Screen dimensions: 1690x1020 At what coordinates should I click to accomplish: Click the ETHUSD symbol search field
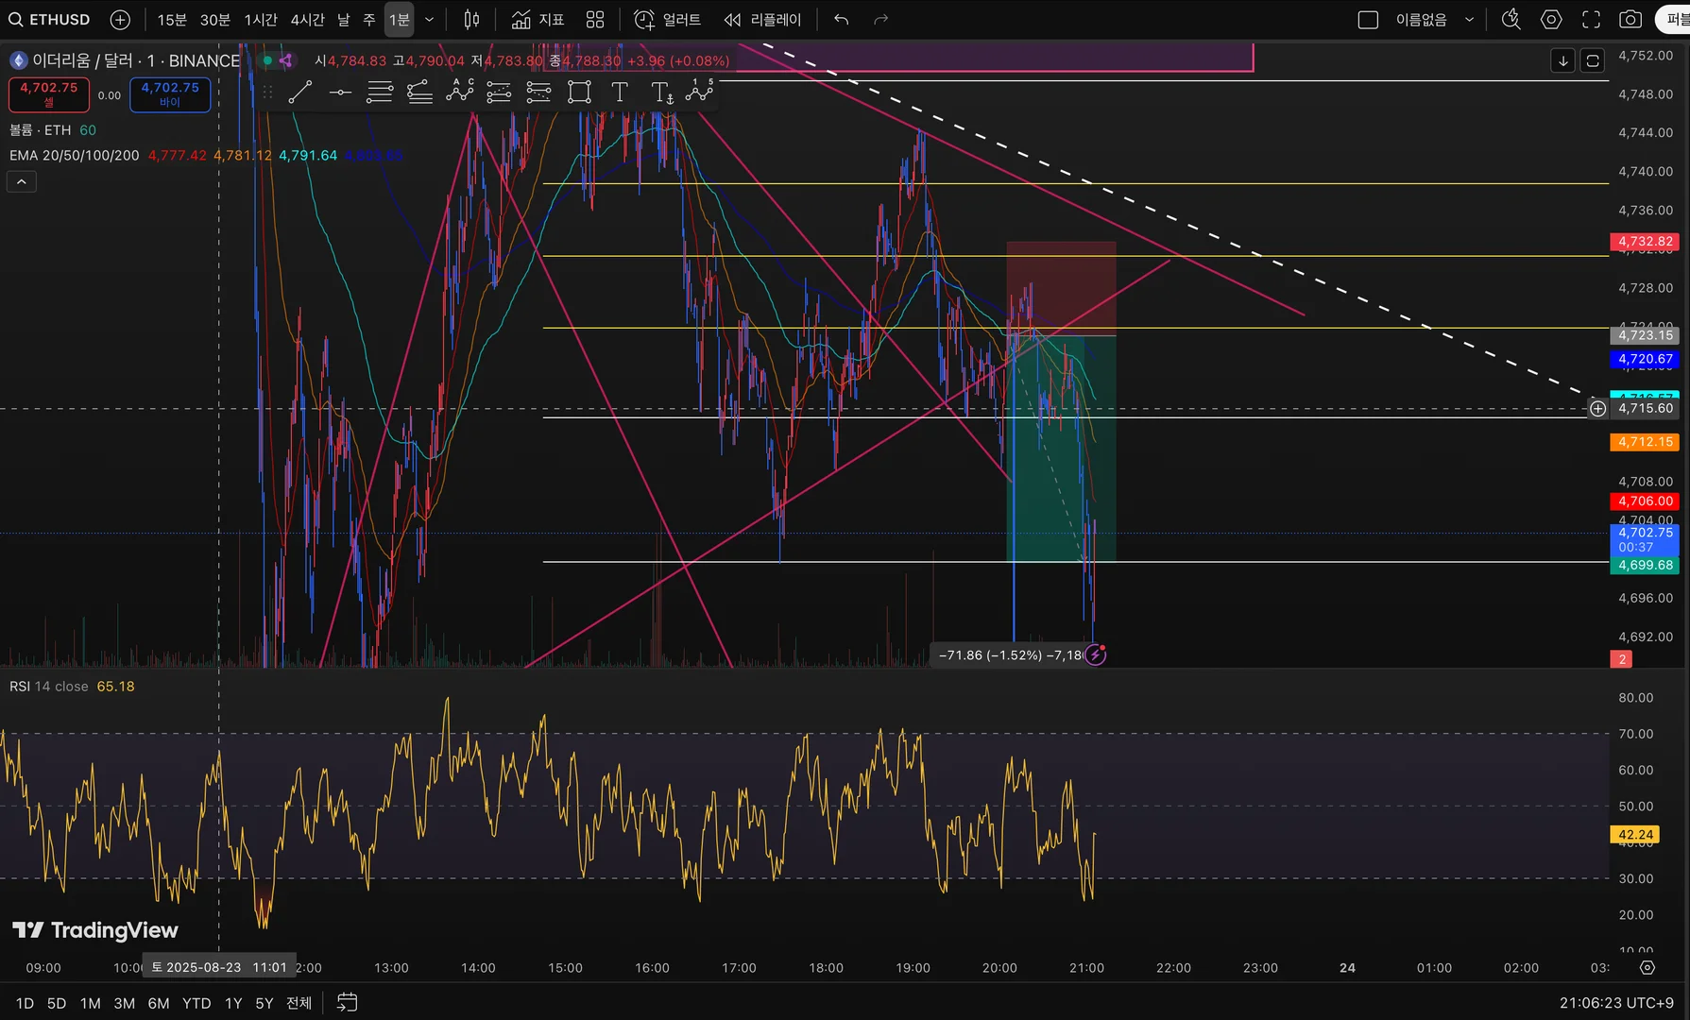[x=50, y=19]
